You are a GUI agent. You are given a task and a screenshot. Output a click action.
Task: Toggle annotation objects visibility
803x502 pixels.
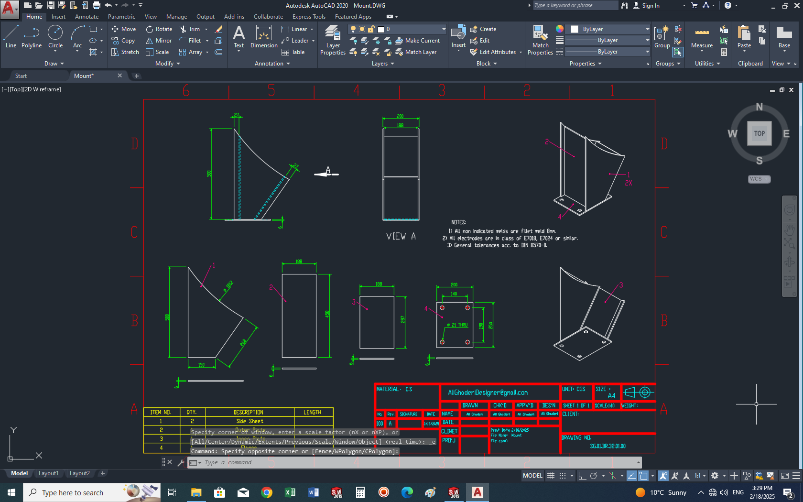(663, 476)
